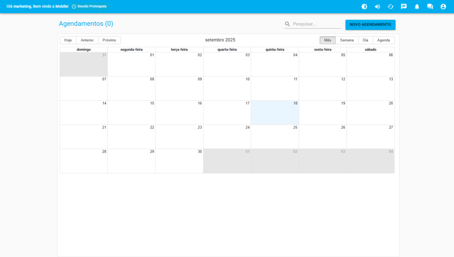Screen dimensions: 454x257
Task: Go to previous month with Anterior
Action: (x=87, y=40)
